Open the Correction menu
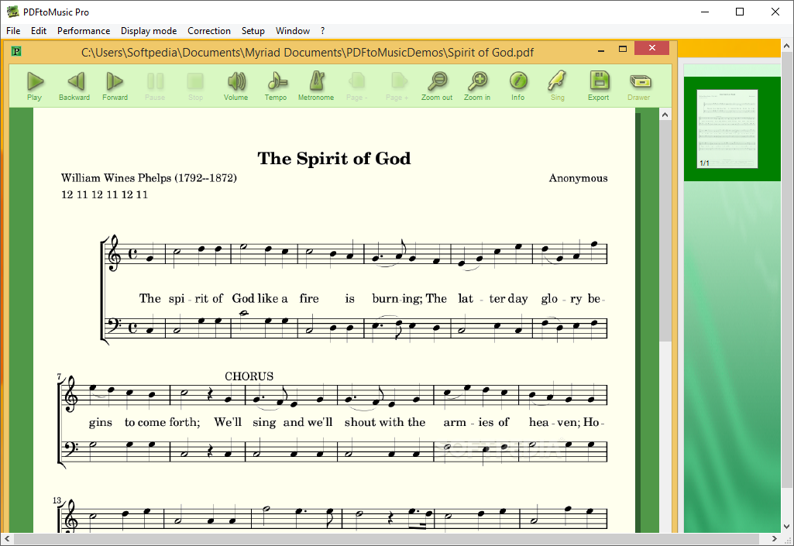The image size is (794, 546). click(x=209, y=31)
